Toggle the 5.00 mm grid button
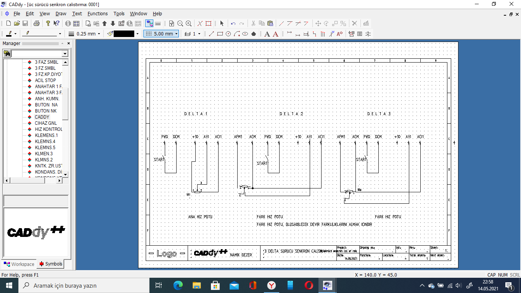 [161, 34]
